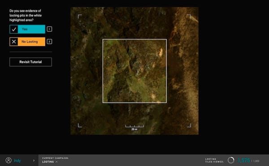Click the Looting Tiles Viewed label

[x=214, y=160]
